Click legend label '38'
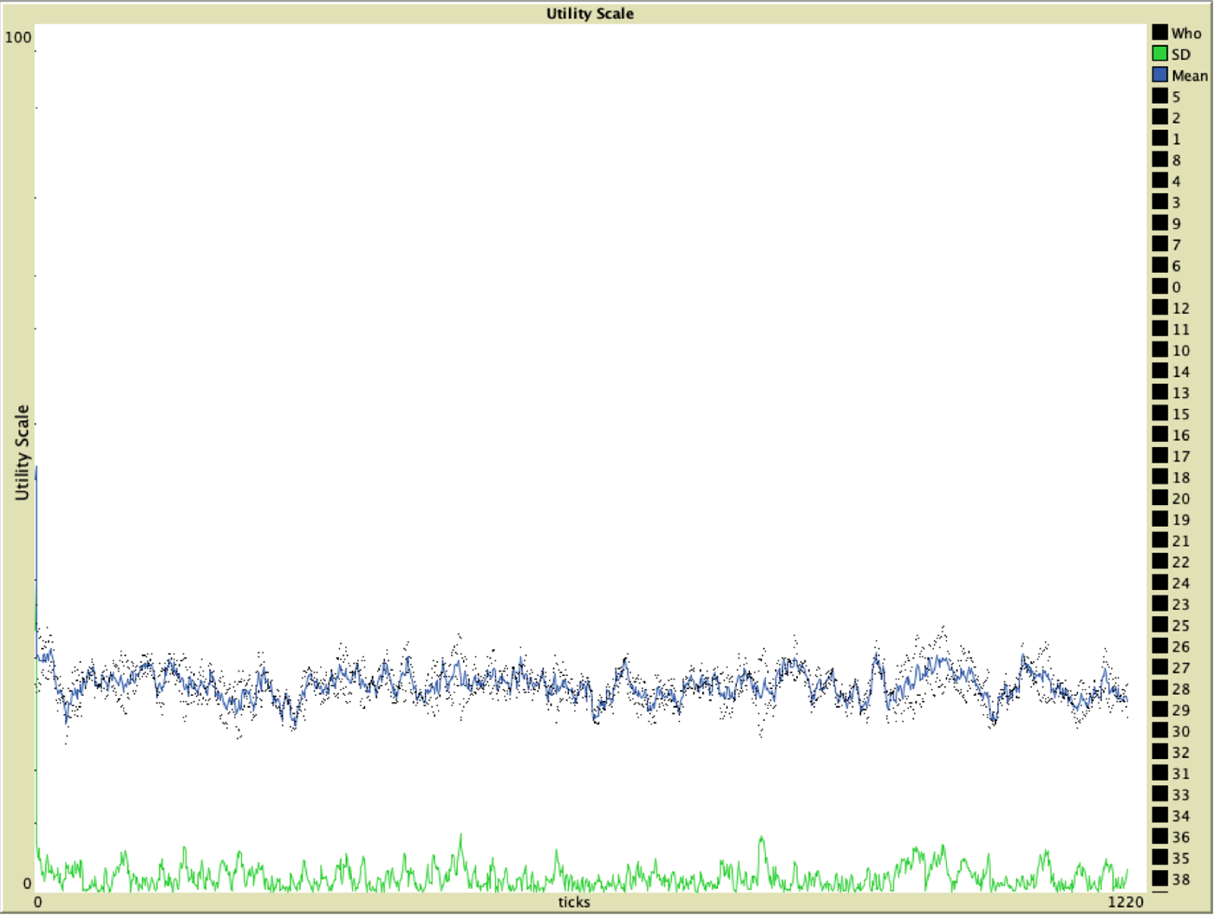 pos(1181,879)
